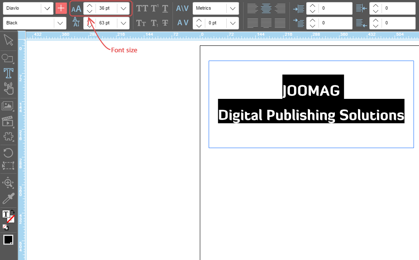419x260 pixels.
Task: Select the video clapperboard tool
Action: [8, 121]
